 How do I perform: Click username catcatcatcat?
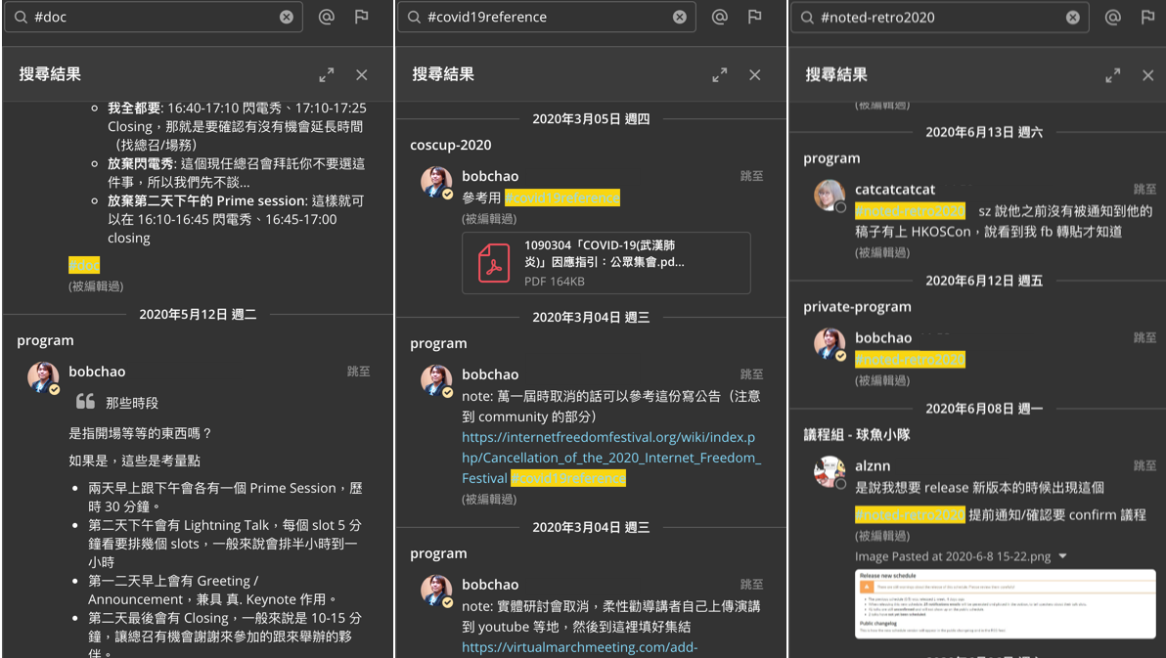pos(895,190)
